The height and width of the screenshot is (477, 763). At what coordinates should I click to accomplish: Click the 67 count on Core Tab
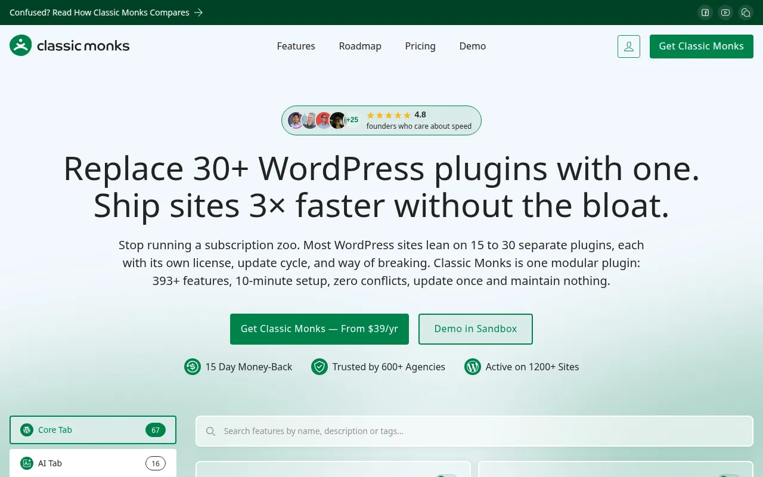(156, 430)
